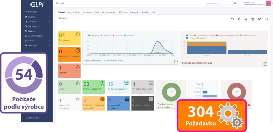Click the dashboard history icon
The width and height of the screenshot is (273, 132).
232,19
